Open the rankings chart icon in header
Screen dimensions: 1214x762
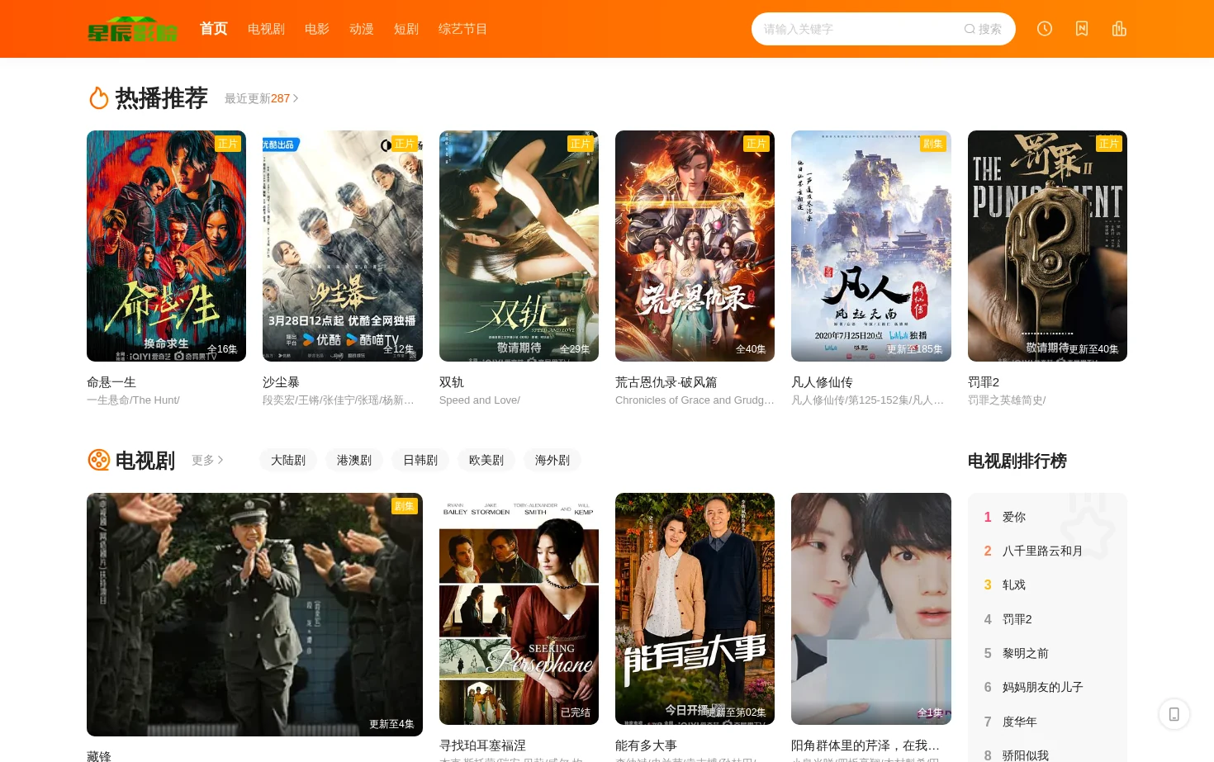1119,29
